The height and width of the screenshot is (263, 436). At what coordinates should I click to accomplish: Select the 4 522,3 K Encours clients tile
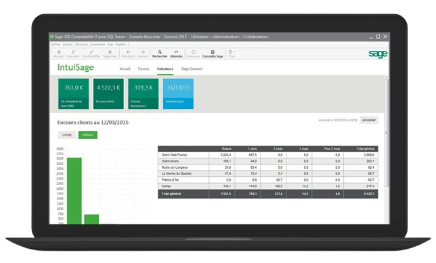click(108, 94)
